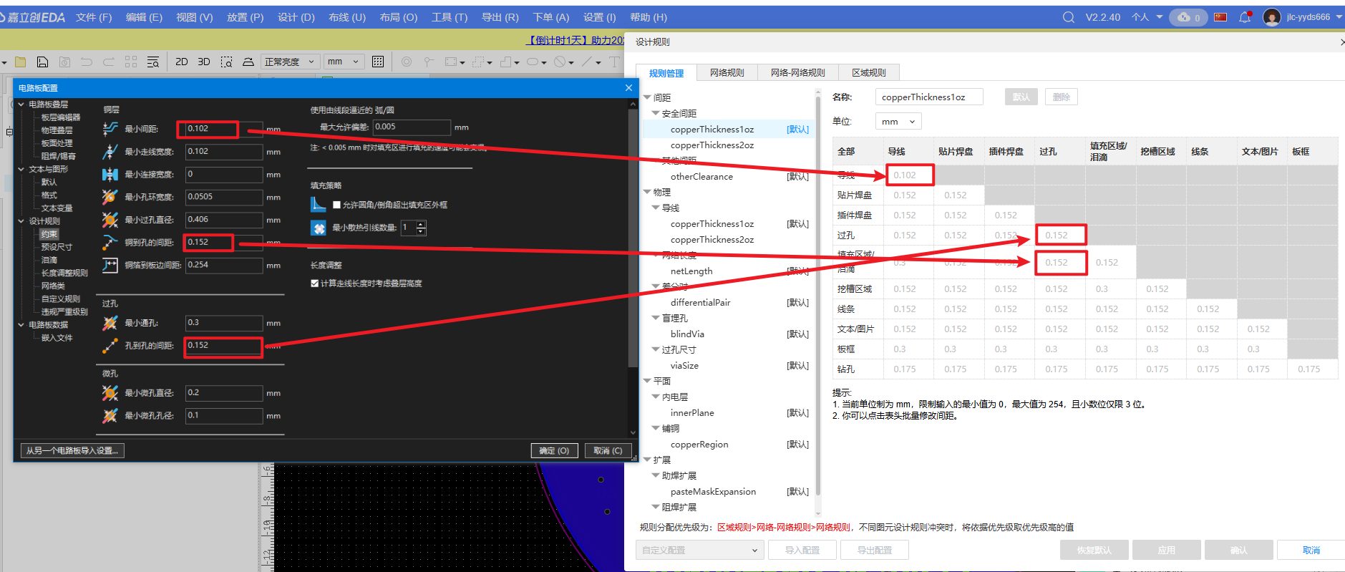Open the 个人 workspace dropdown
Viewport: 1345px width, 572px height.
1147,17
